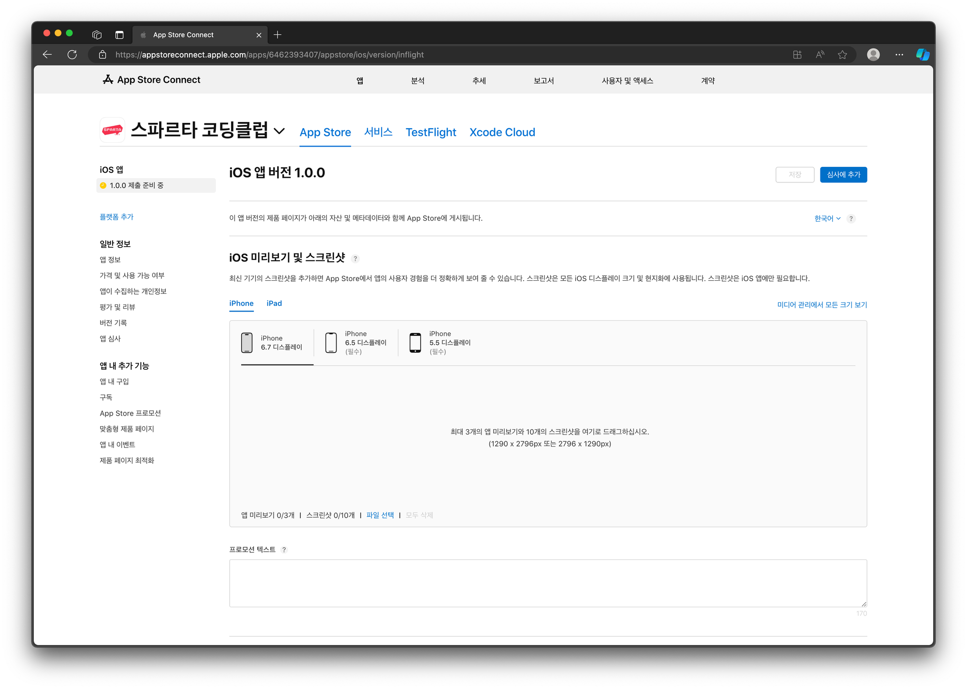Switch to the TestFlight tab
Screen dimensions: 967x689
430,132
